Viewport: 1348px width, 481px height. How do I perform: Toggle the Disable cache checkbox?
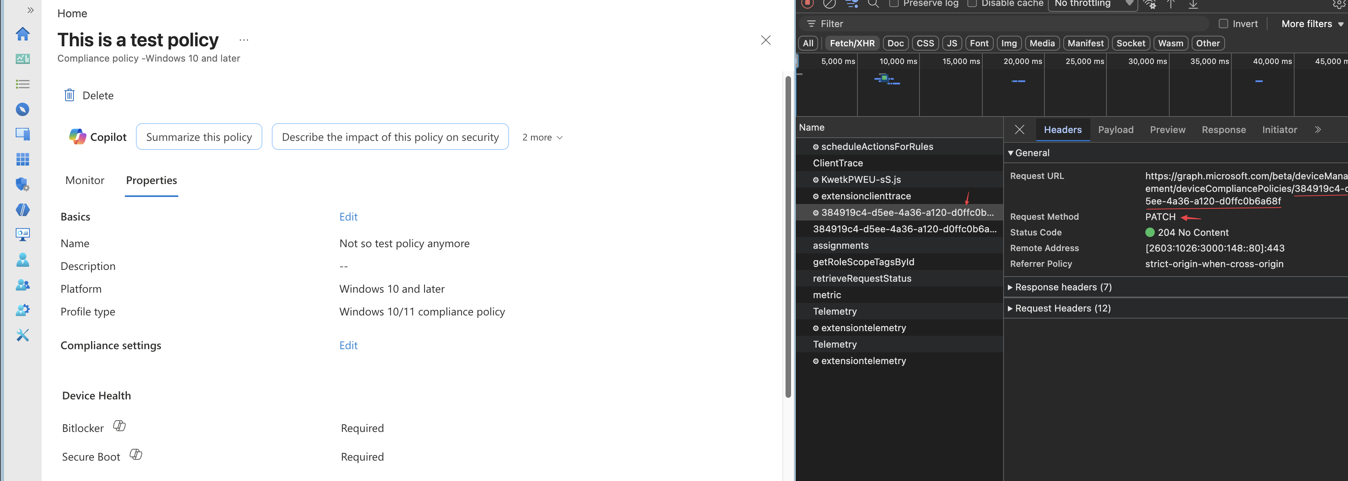tap(972, 4)
